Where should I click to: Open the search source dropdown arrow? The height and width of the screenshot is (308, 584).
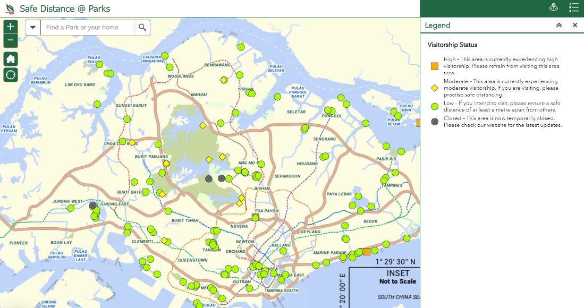coord(33,28)
